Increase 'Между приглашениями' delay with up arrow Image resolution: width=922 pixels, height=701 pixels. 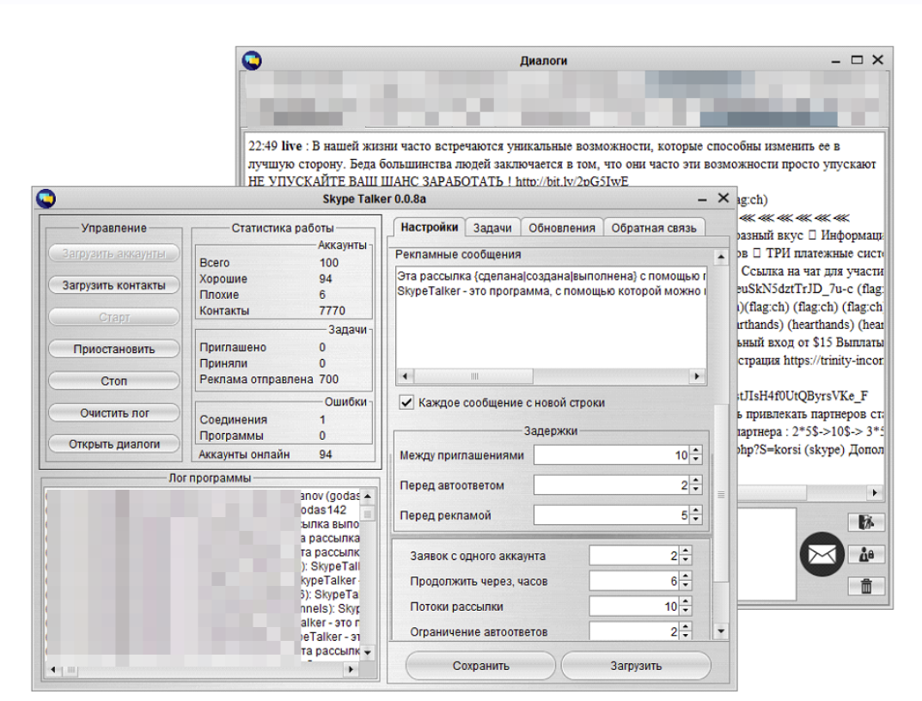(x=696, y=450)
